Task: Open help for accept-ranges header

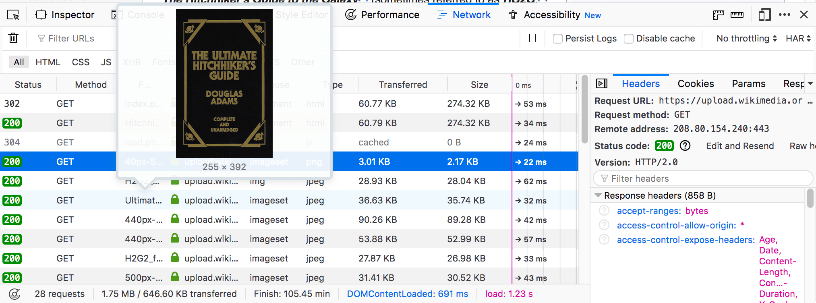Action: 604,211
